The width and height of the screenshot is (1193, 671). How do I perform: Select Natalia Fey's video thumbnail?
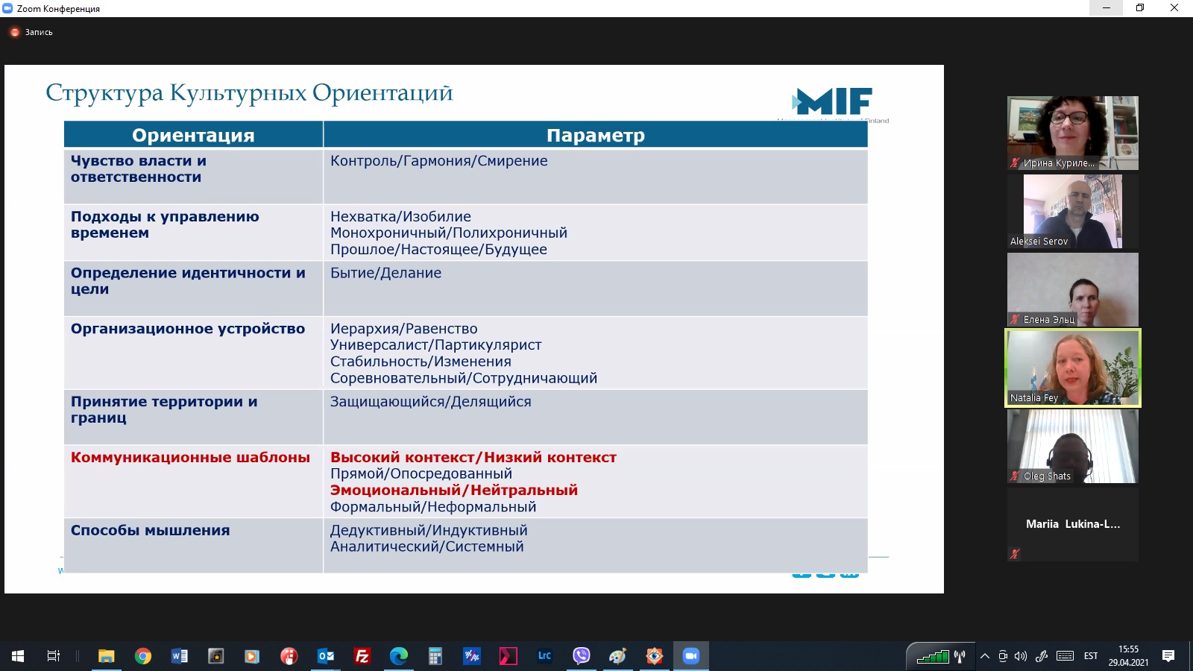click(x=1072, y=368)
